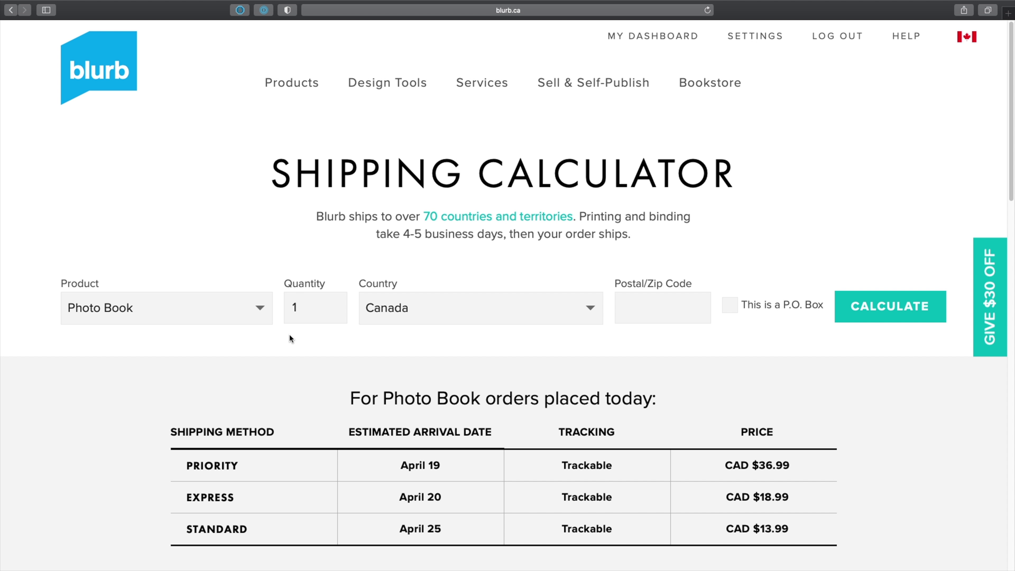The height and width of the screenshot is (571, 1015).
Task: Click the Calculate button
Action: (x=890, y=306)
